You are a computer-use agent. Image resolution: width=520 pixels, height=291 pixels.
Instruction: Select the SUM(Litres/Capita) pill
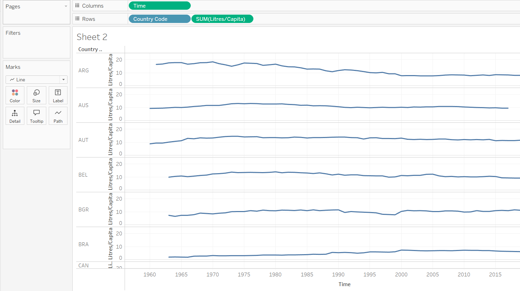coord(222,19)
